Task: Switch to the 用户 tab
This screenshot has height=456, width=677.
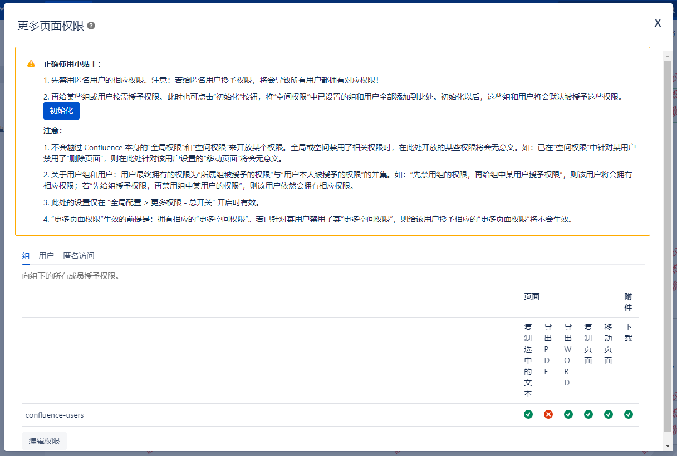Action: tap(46, 256)
